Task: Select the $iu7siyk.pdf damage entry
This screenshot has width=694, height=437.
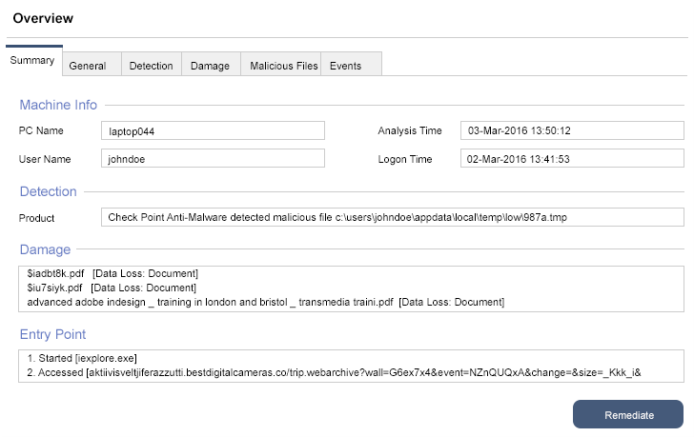Action: [x=112, y=288]
